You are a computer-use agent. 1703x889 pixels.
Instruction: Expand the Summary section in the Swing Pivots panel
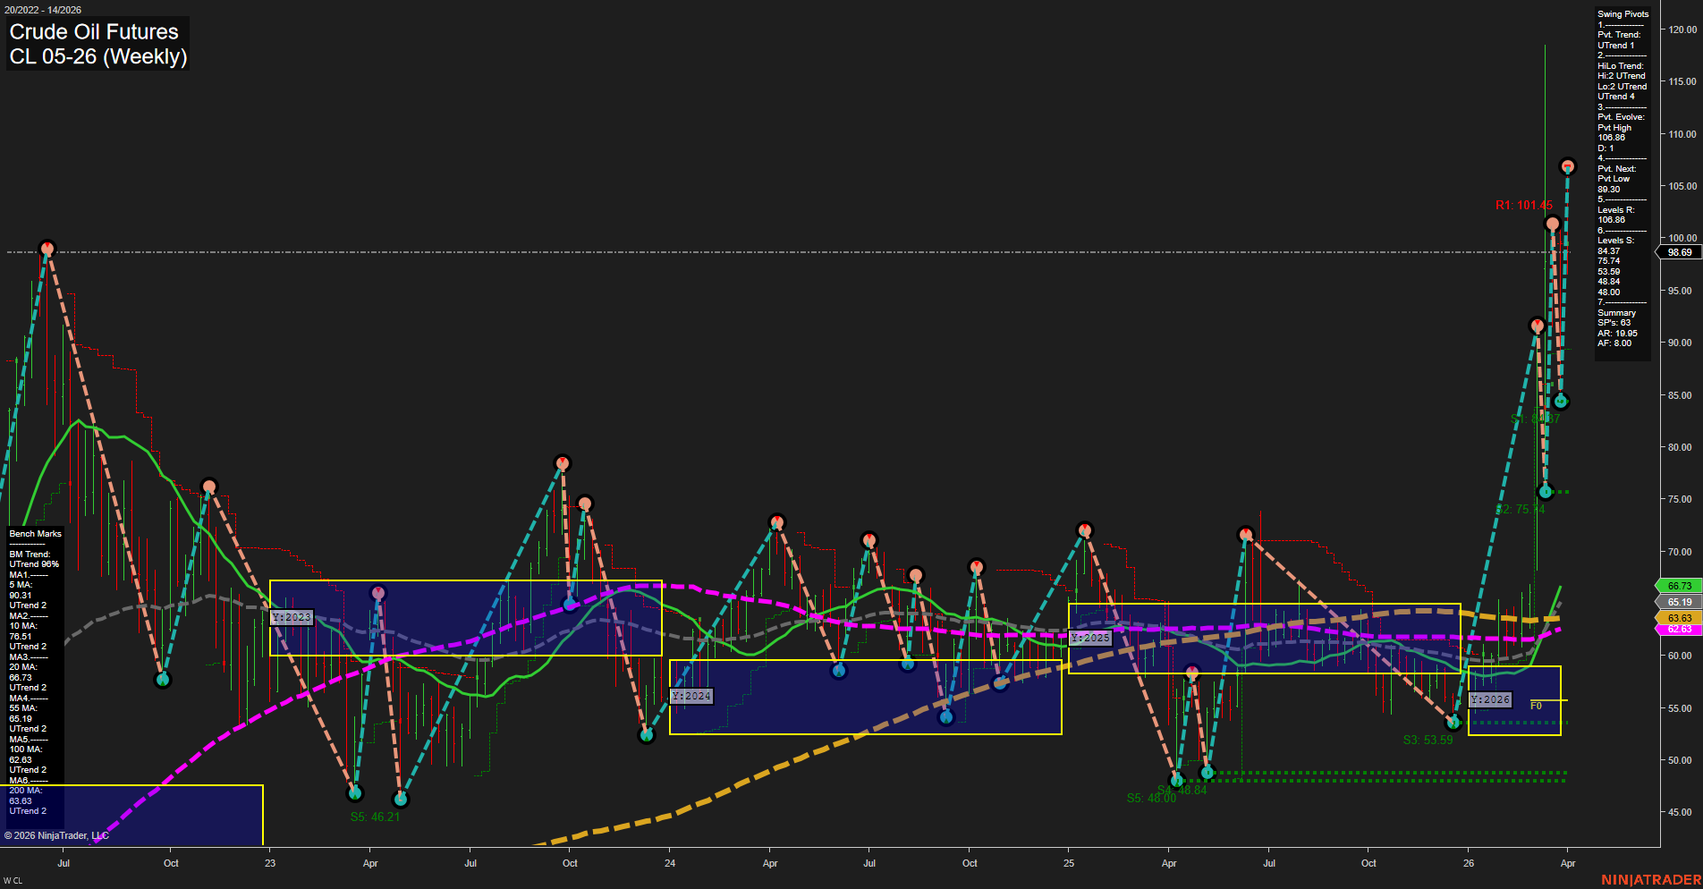click(x=1616, y=312)
